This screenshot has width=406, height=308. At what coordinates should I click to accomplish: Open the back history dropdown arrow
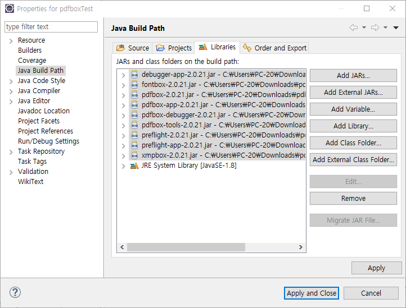pos(364,27)
